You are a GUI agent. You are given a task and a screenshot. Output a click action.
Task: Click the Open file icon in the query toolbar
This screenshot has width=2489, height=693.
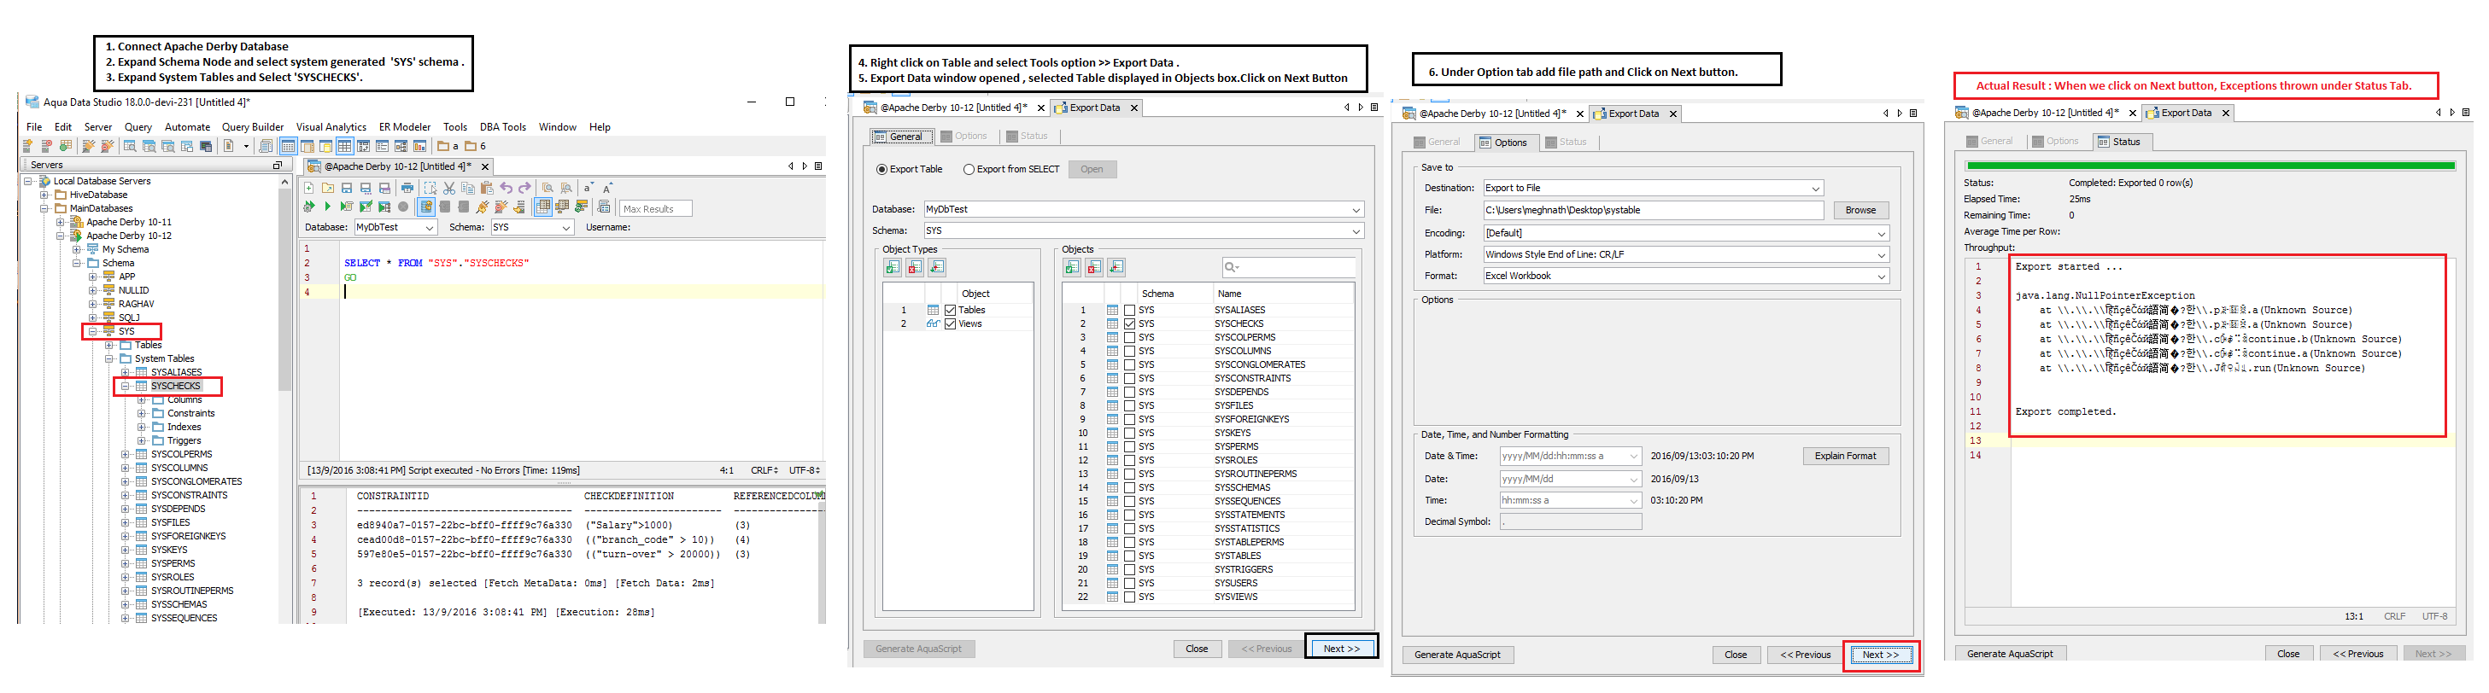pos(329,189)
